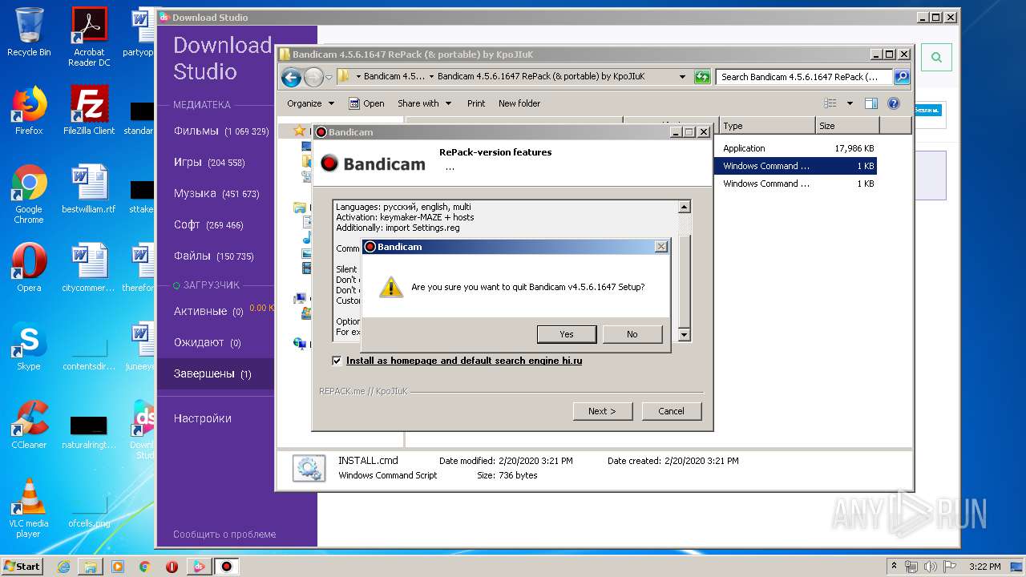Open CCleaner desktop icon

click(29, 425)
